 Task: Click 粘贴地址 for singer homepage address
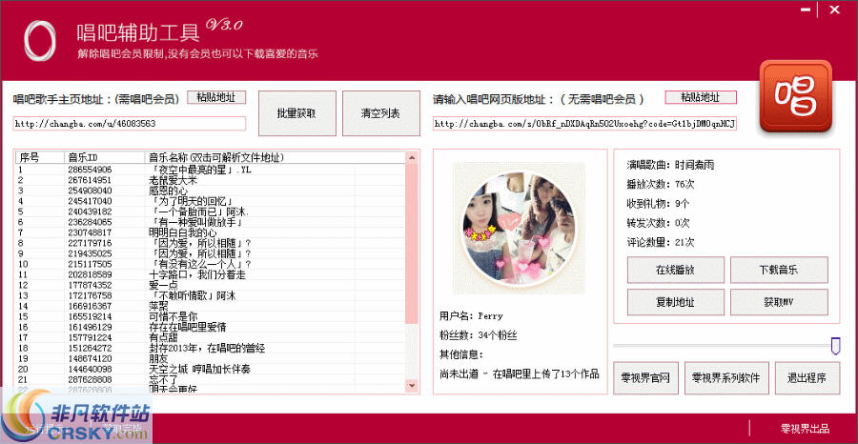pos(216,97)
